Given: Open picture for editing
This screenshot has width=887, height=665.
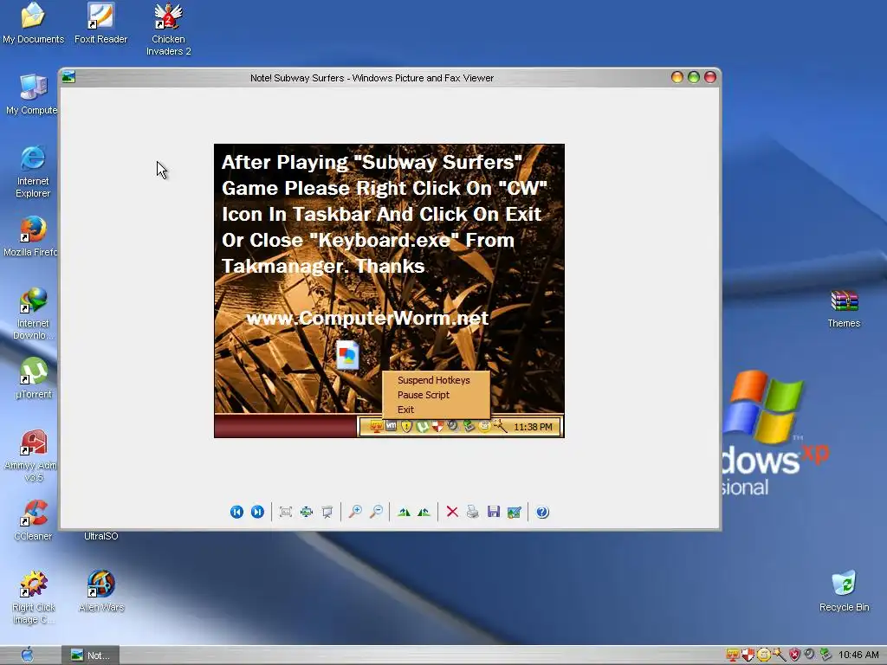Looking at the screenshot, I should pyautogui.click(x=515, y=512).
